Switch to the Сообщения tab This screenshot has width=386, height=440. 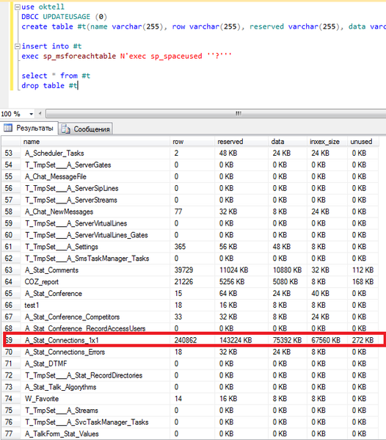tap(86, 129)
